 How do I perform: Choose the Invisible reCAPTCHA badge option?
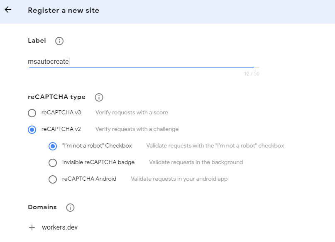[53, 162]
